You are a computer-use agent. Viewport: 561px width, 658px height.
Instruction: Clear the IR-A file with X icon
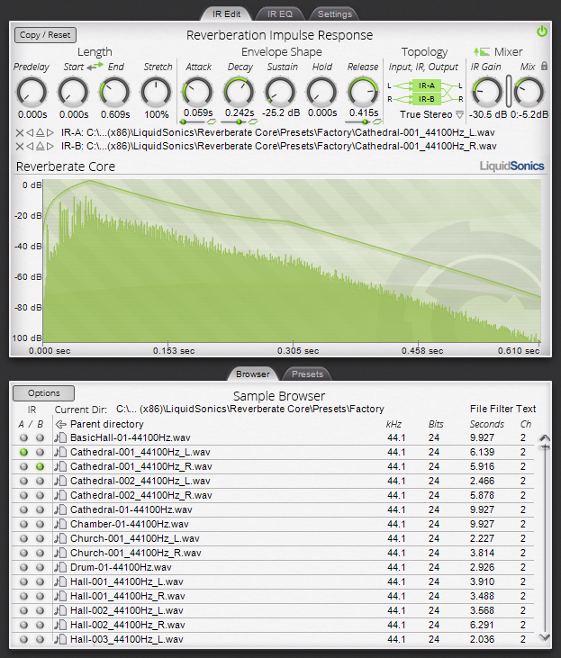(19, 133)
